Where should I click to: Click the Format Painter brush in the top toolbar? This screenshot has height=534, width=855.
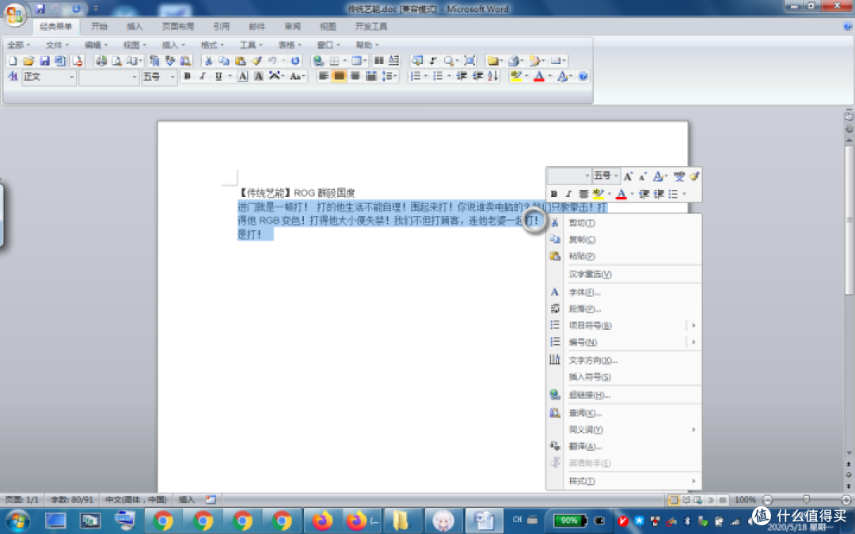[x=256, y=60]
